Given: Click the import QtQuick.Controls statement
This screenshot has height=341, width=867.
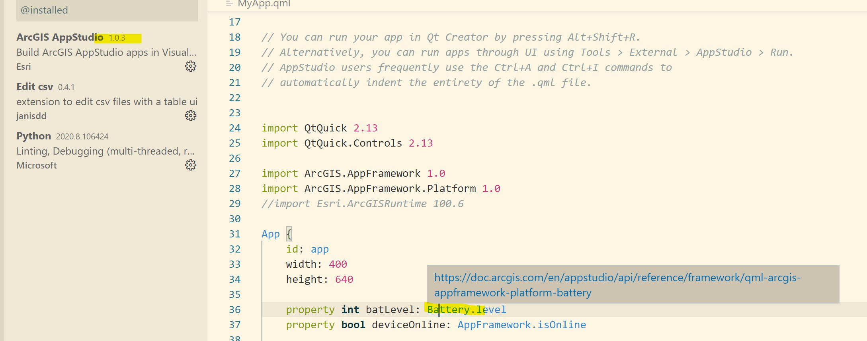Looking at the screenshot, I should click(346, 143).
